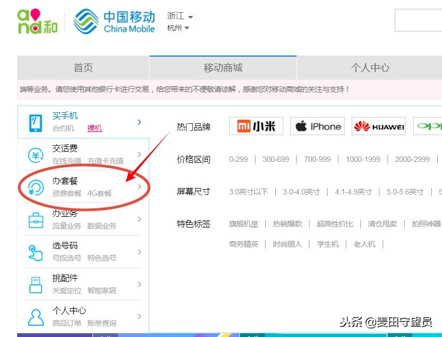Expand the 办套餐 chevron arrow
This screenshot has width=442, height=337.
pyautogui.click(x=139, y=186)
